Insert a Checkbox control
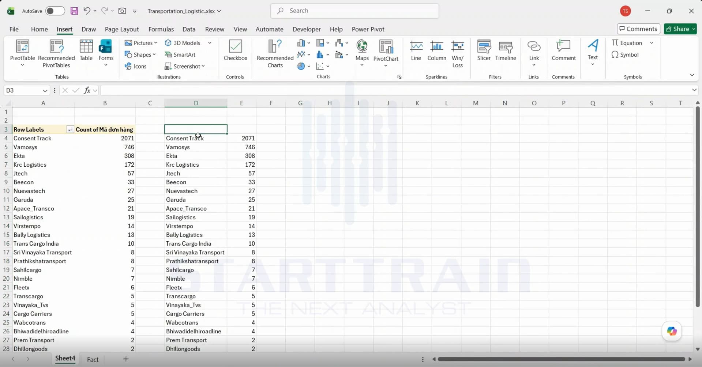Image resolution: width=702 pixels, height=367 pixels. click(235, 50)
